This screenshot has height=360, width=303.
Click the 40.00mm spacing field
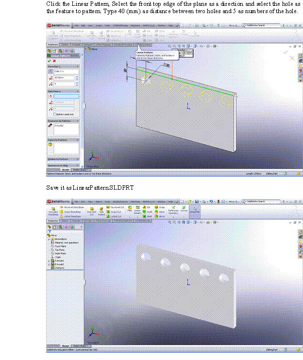tap(64, 78)
